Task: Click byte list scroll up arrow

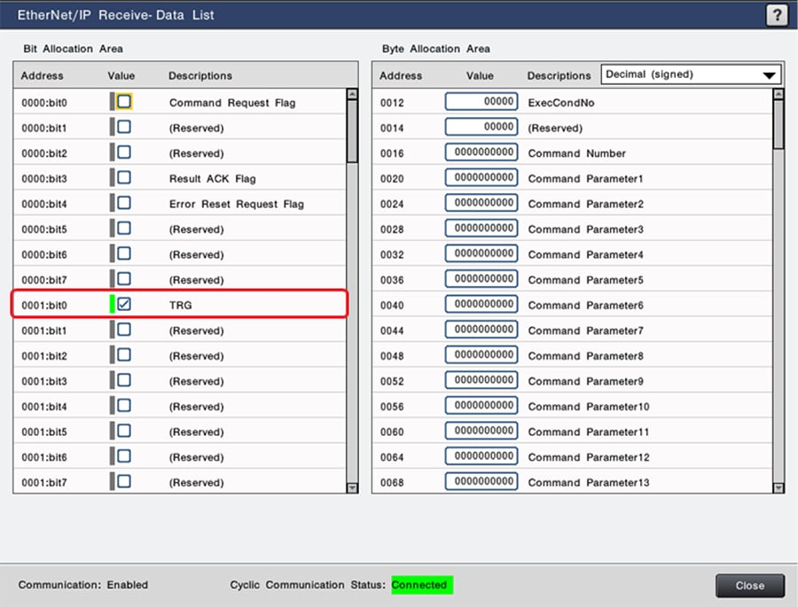Action: click(778, 95)
